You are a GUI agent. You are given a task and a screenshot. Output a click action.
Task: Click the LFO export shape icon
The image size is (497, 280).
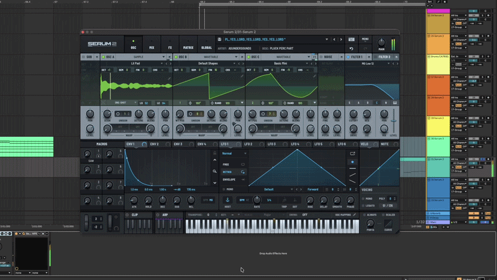click(x=352, y=154)
